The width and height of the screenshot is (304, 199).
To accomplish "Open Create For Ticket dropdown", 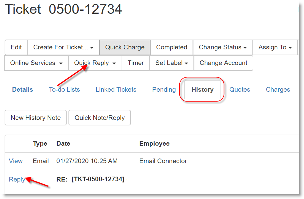I will click(x=63, y=47).
